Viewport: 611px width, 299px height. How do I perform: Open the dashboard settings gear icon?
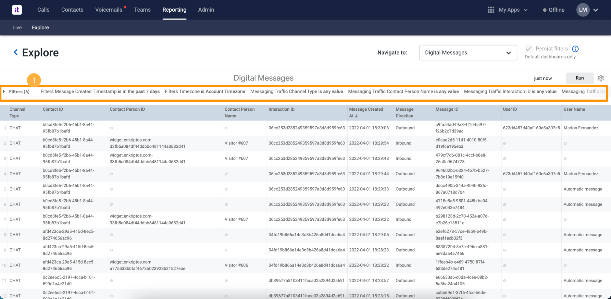[601, 78]
